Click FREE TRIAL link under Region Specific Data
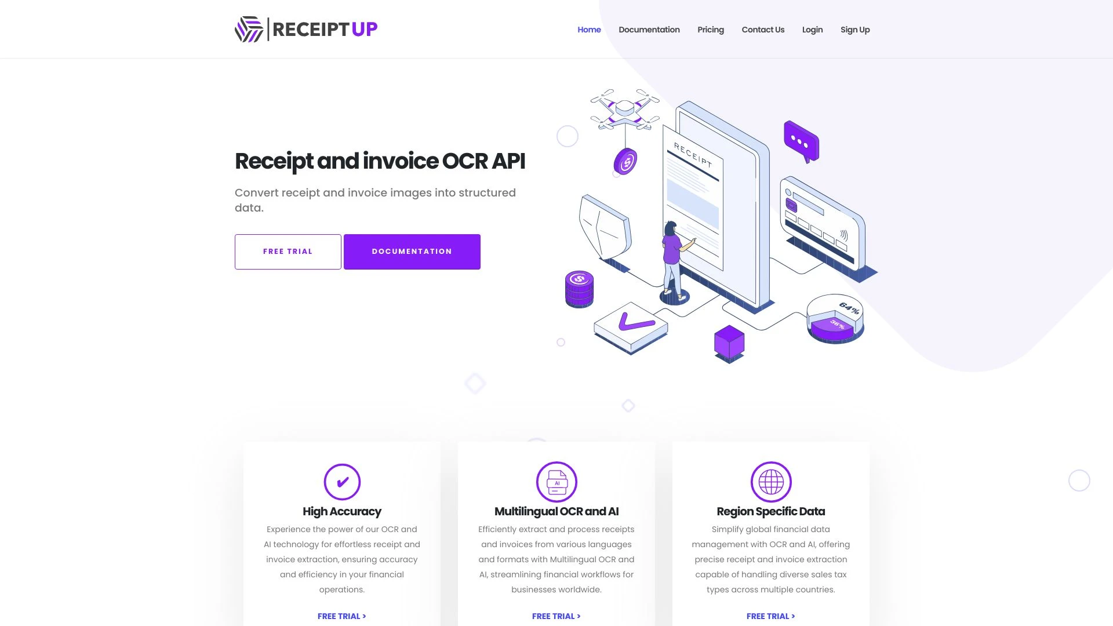The width and height of the screenshot is (1113, 626). click(770, 616)
